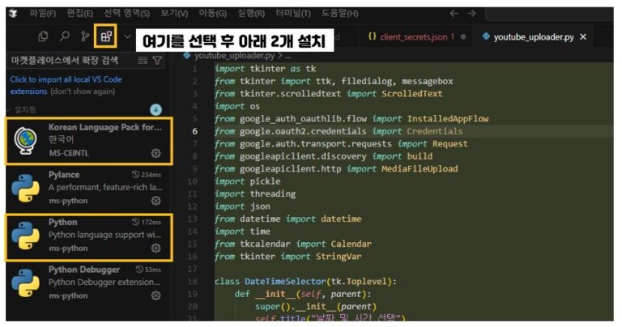Image resolution: width=622 pixels, height=327 pixels.
Task: Switch to client_secrets.json tab
Action: pyautogui.click(x=414, y=37)
